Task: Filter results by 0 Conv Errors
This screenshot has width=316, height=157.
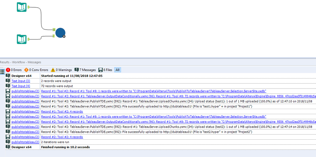Action: (x=36, y=70)
